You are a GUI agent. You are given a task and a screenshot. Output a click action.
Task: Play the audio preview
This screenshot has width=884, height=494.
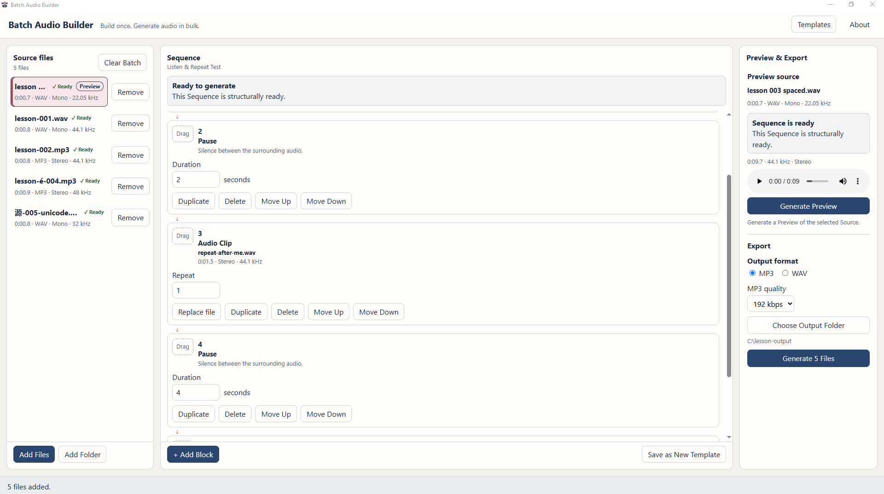pyautogui.click(x=759, y=181)
